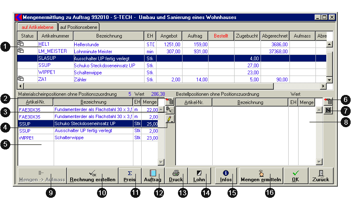
Task: Click the Zurück button to go back
Action: pyautogui.click(x=320, y=175)
